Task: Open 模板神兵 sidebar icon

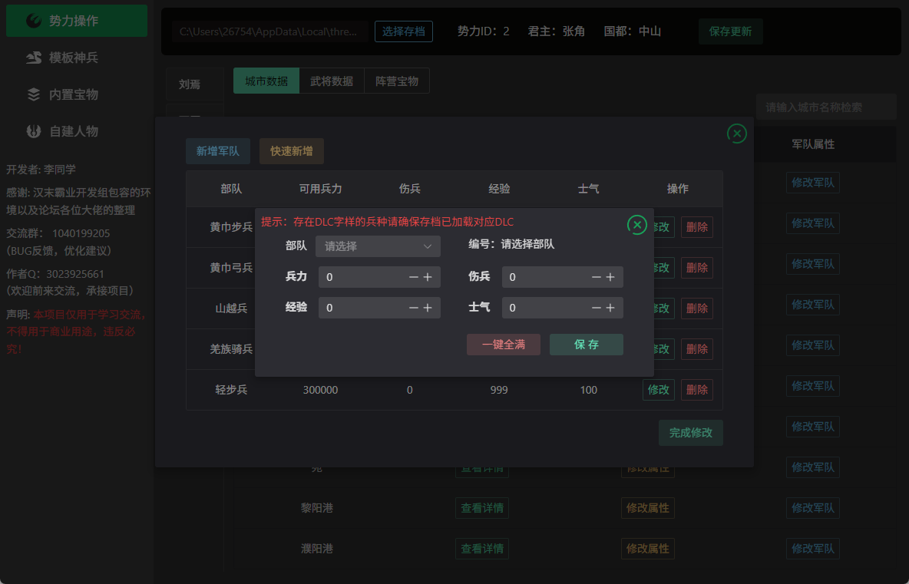Action: [34, 58]
